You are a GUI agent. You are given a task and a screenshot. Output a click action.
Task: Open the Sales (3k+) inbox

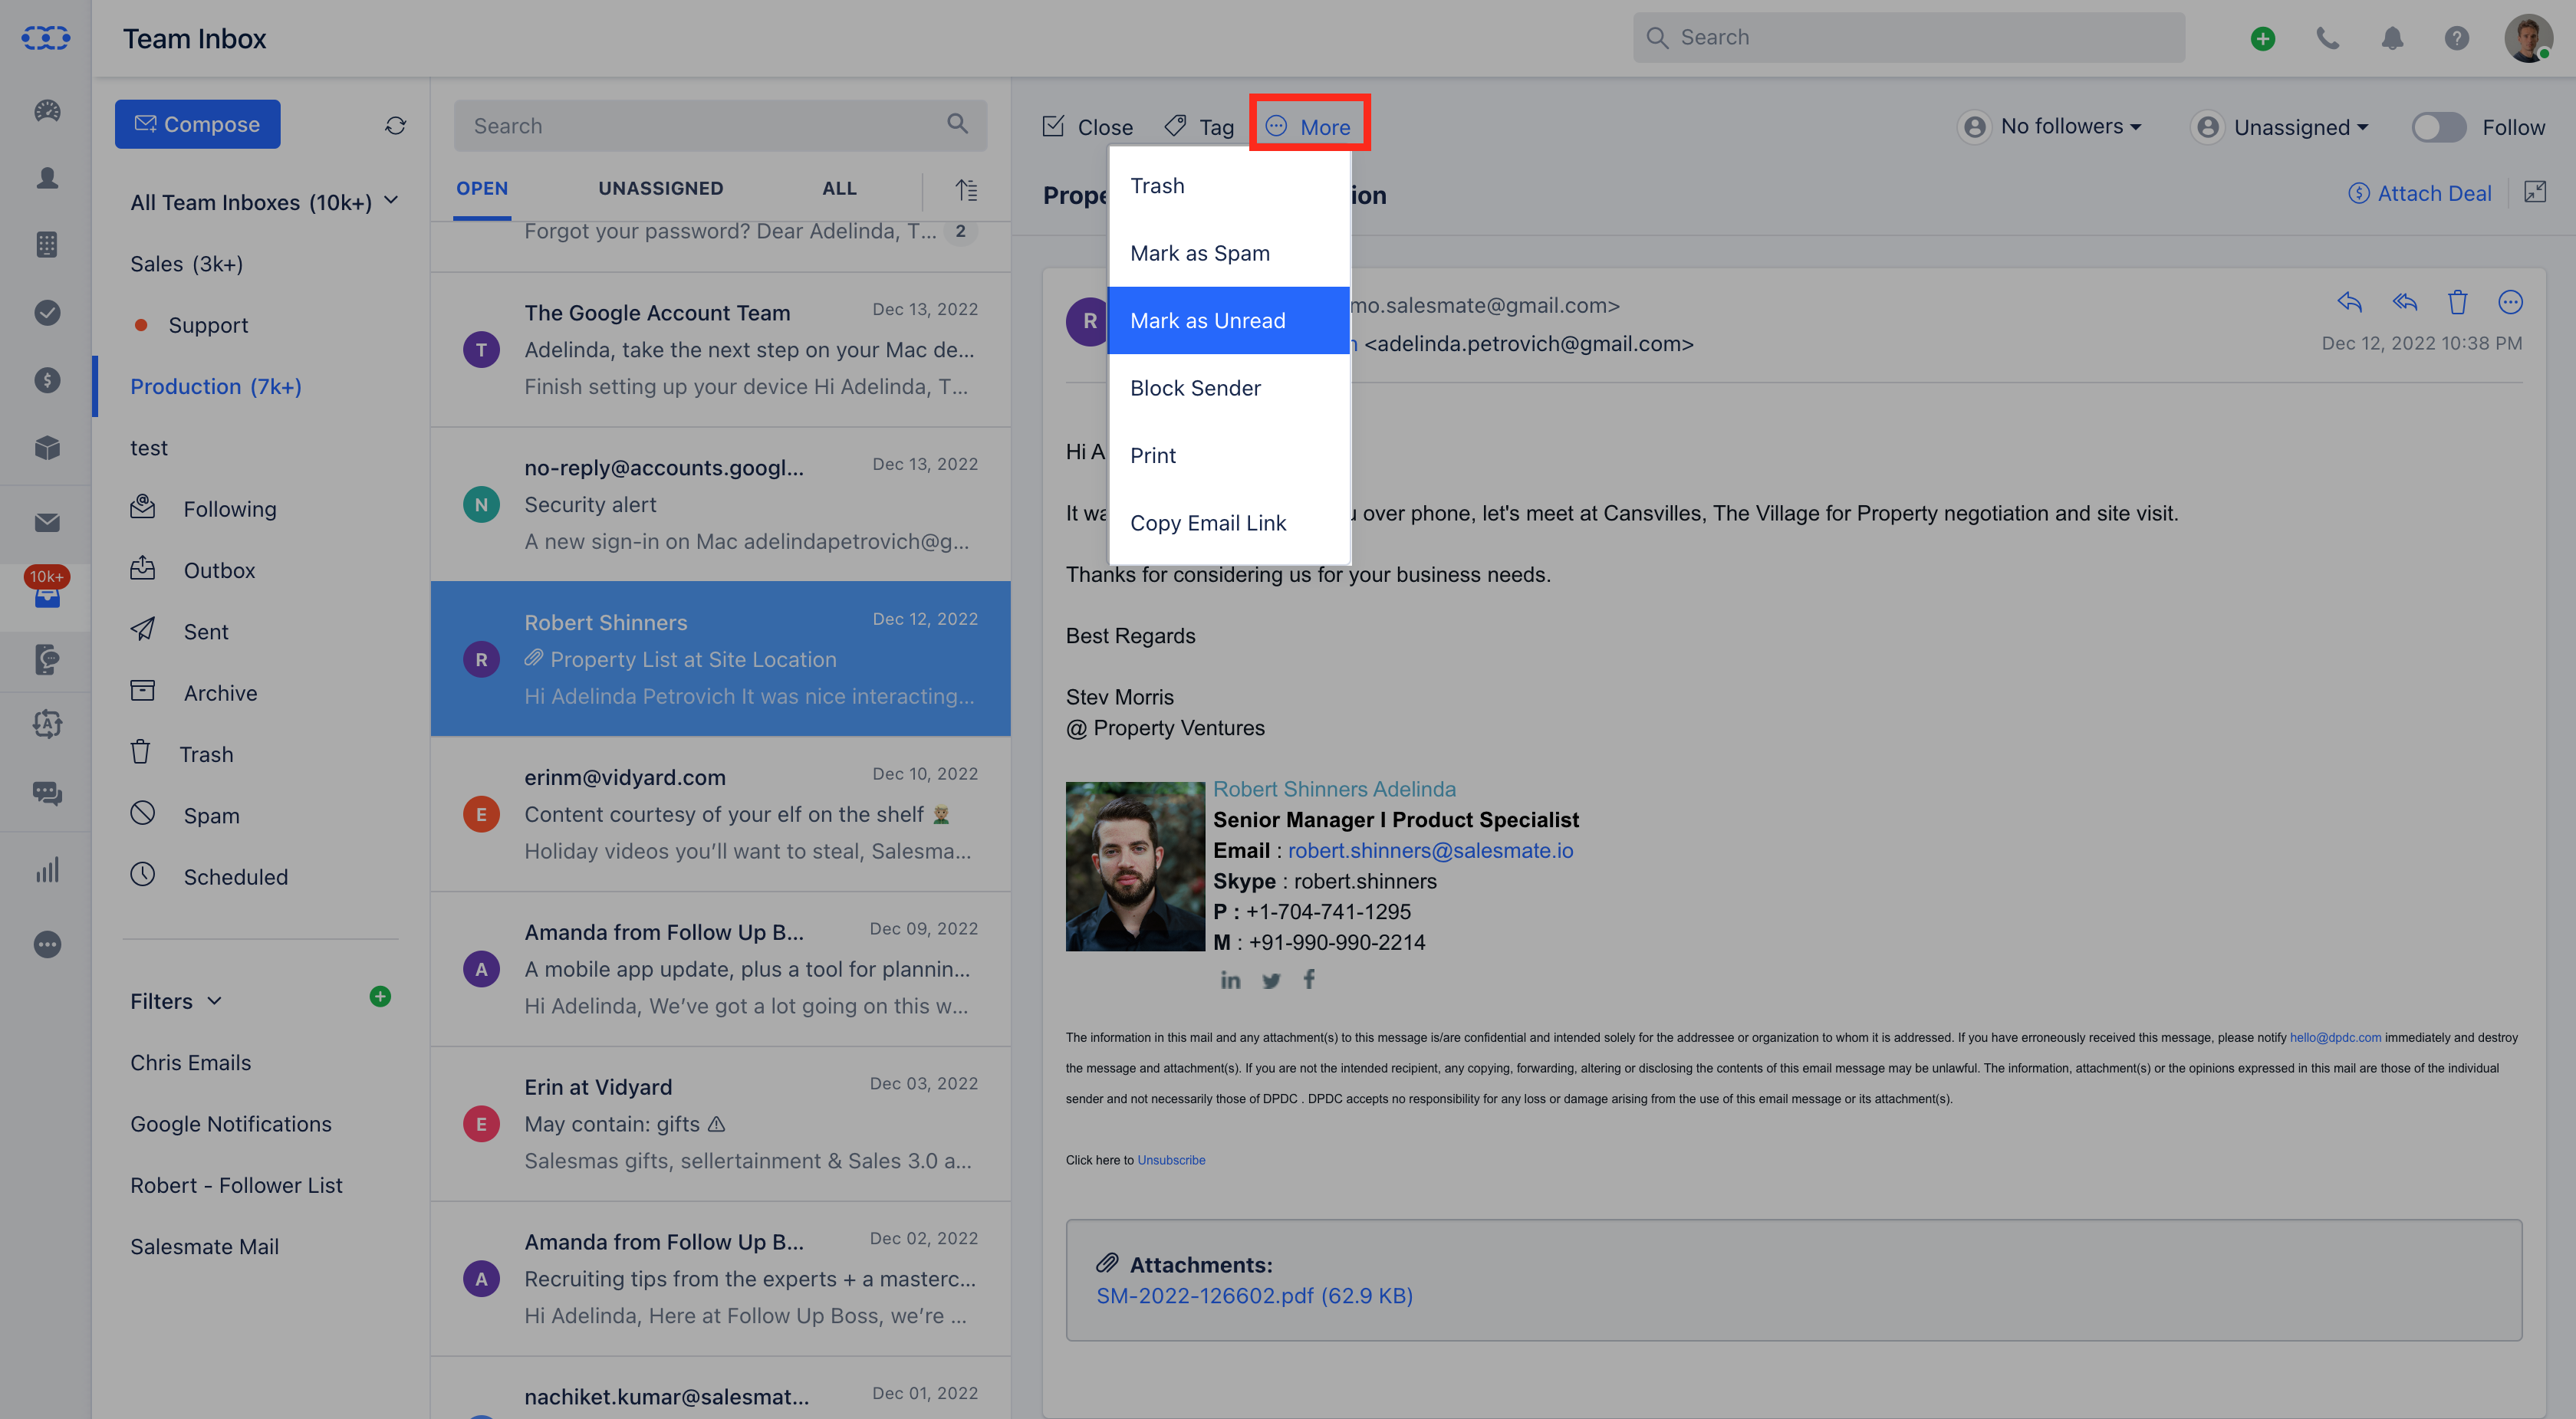click(187, 264)
